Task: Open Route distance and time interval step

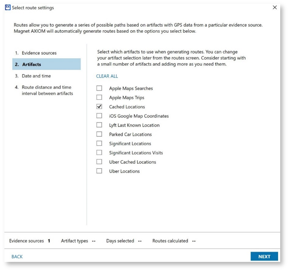Action: [x=47, y=90]
